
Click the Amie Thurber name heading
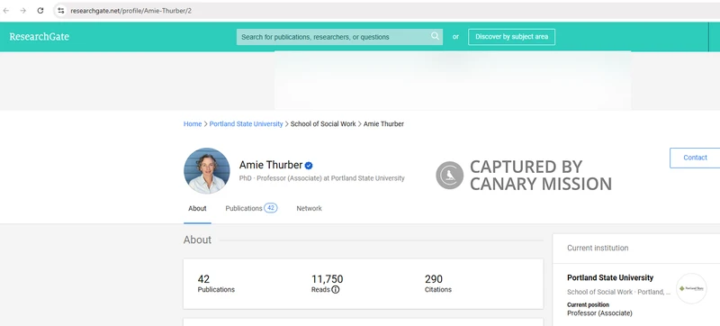click(x=271, y=165)
